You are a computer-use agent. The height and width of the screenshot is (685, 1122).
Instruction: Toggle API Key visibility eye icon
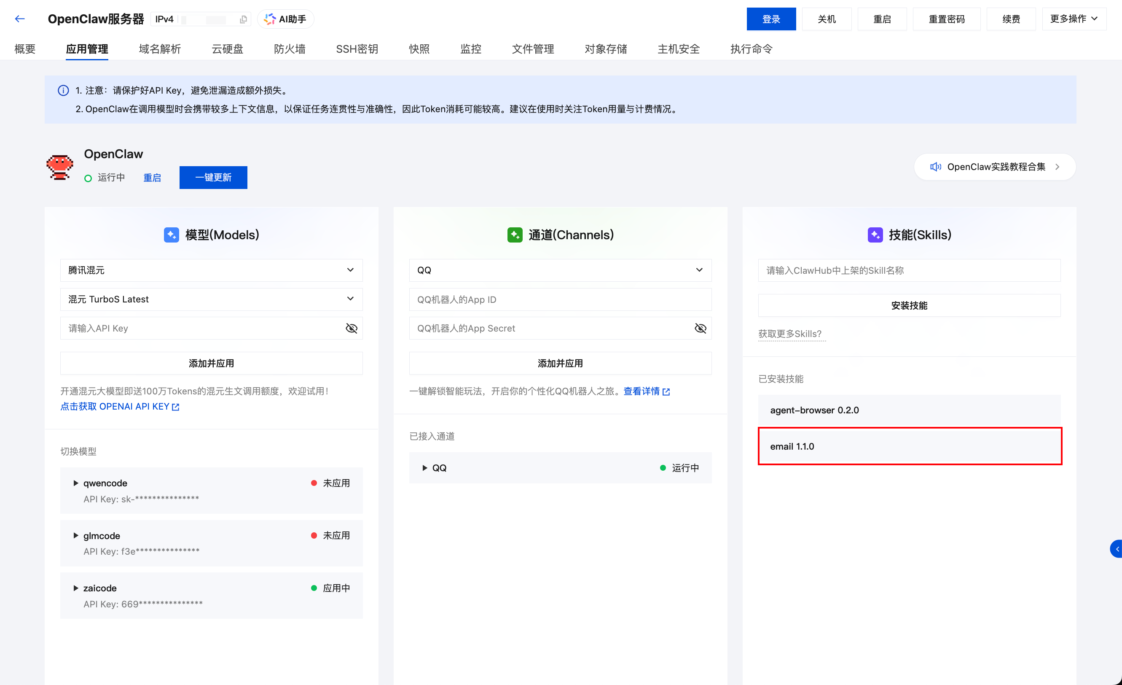point(351,328)
